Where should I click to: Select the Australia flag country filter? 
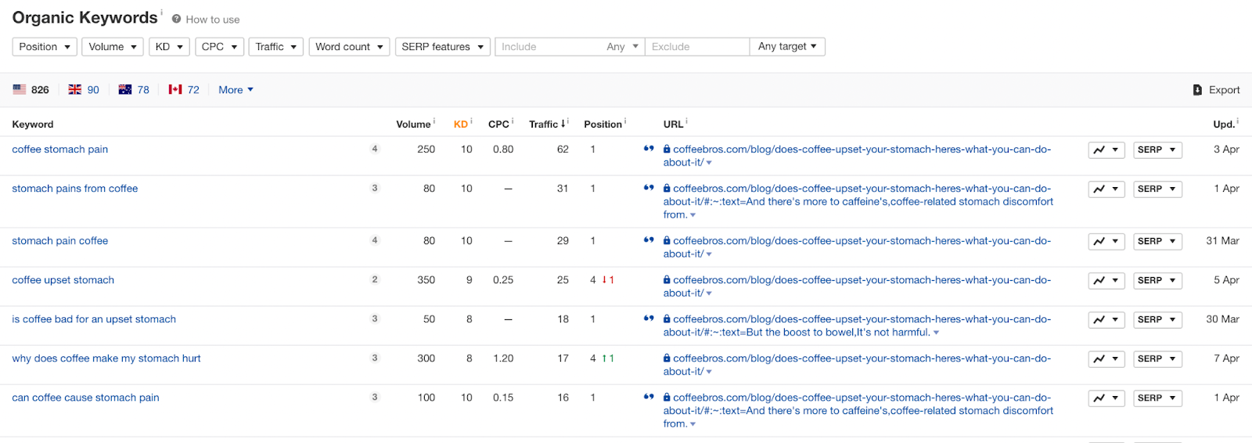[134, 90]
